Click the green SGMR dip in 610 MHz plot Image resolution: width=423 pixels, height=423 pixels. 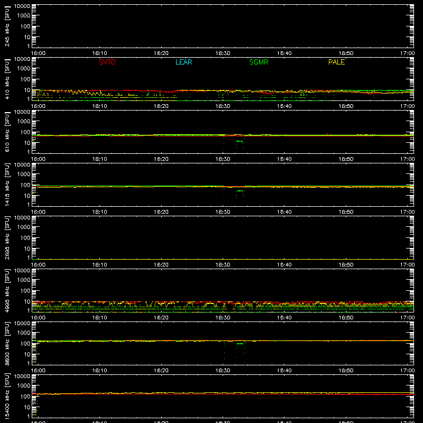(240, 141)
